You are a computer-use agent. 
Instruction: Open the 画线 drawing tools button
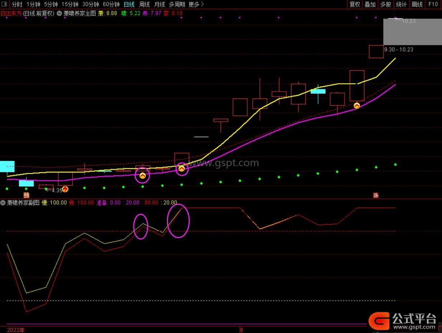(417, 4)
